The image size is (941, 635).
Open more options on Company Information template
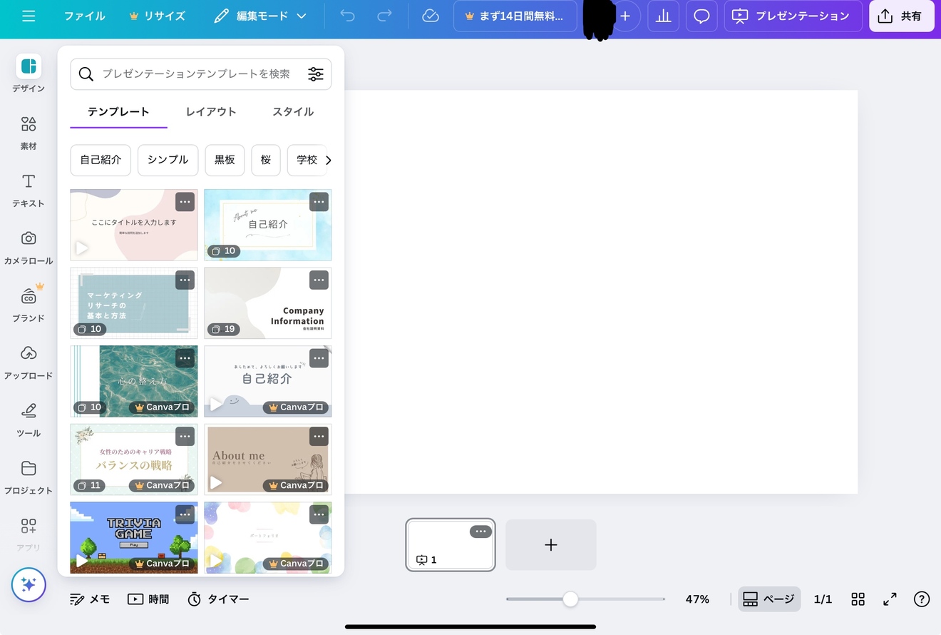pos(319,280)
